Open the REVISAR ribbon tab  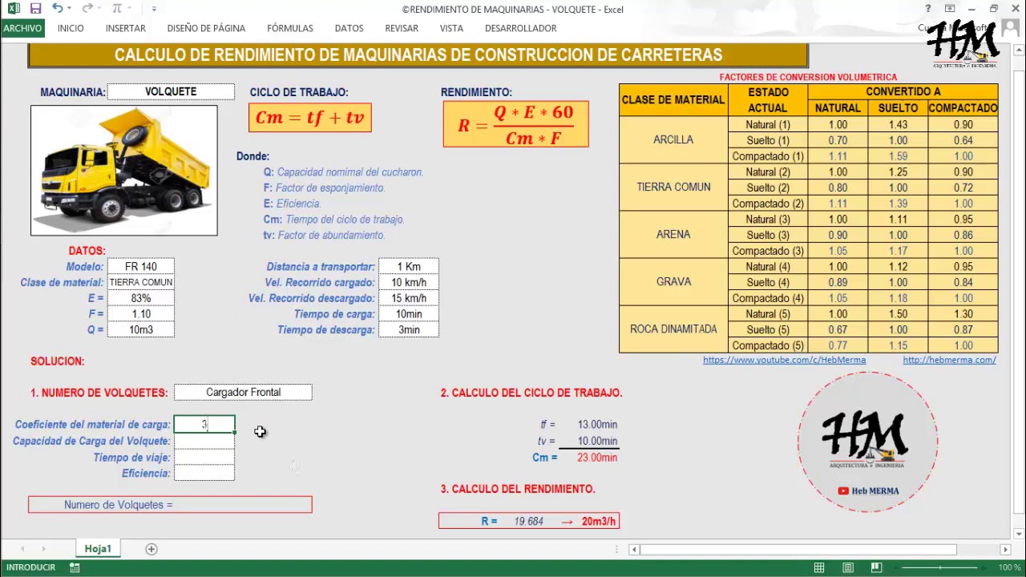tap(402, 28)
